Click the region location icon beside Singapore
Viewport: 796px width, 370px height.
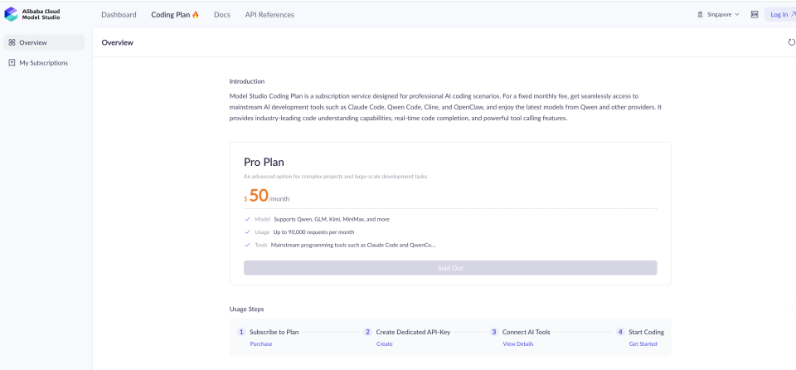701,15
